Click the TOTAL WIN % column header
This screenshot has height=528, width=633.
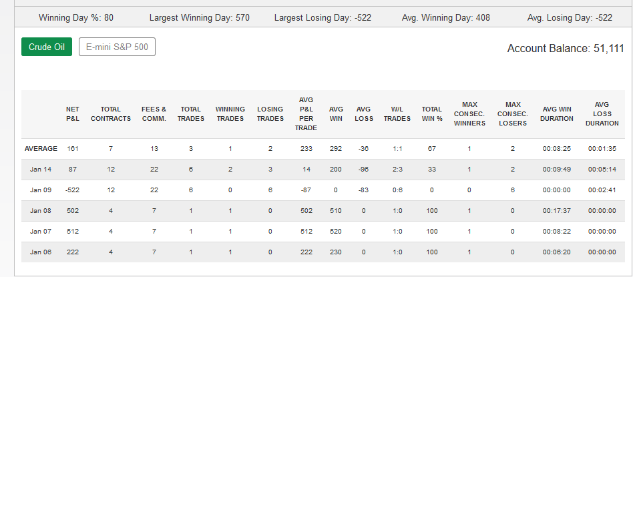432,114
